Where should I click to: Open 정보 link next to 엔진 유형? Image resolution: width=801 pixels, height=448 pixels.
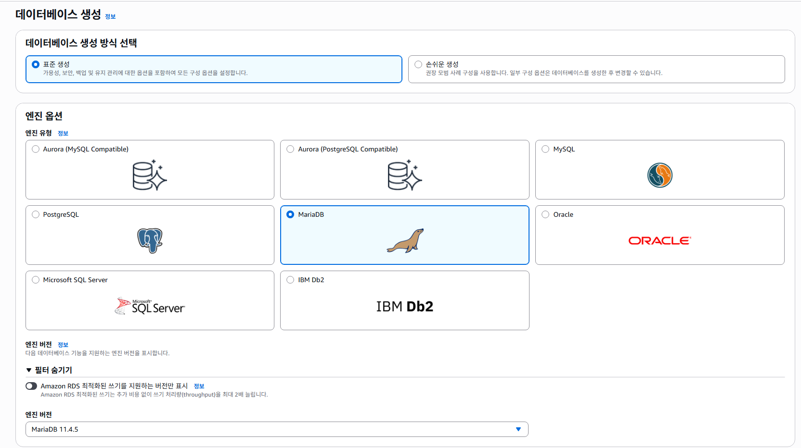coord(63,133)
